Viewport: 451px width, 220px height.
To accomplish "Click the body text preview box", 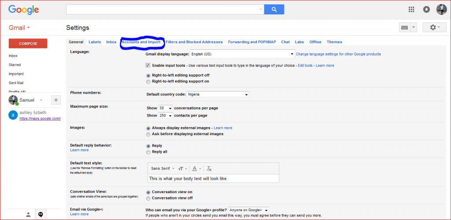I will [214, 178].
